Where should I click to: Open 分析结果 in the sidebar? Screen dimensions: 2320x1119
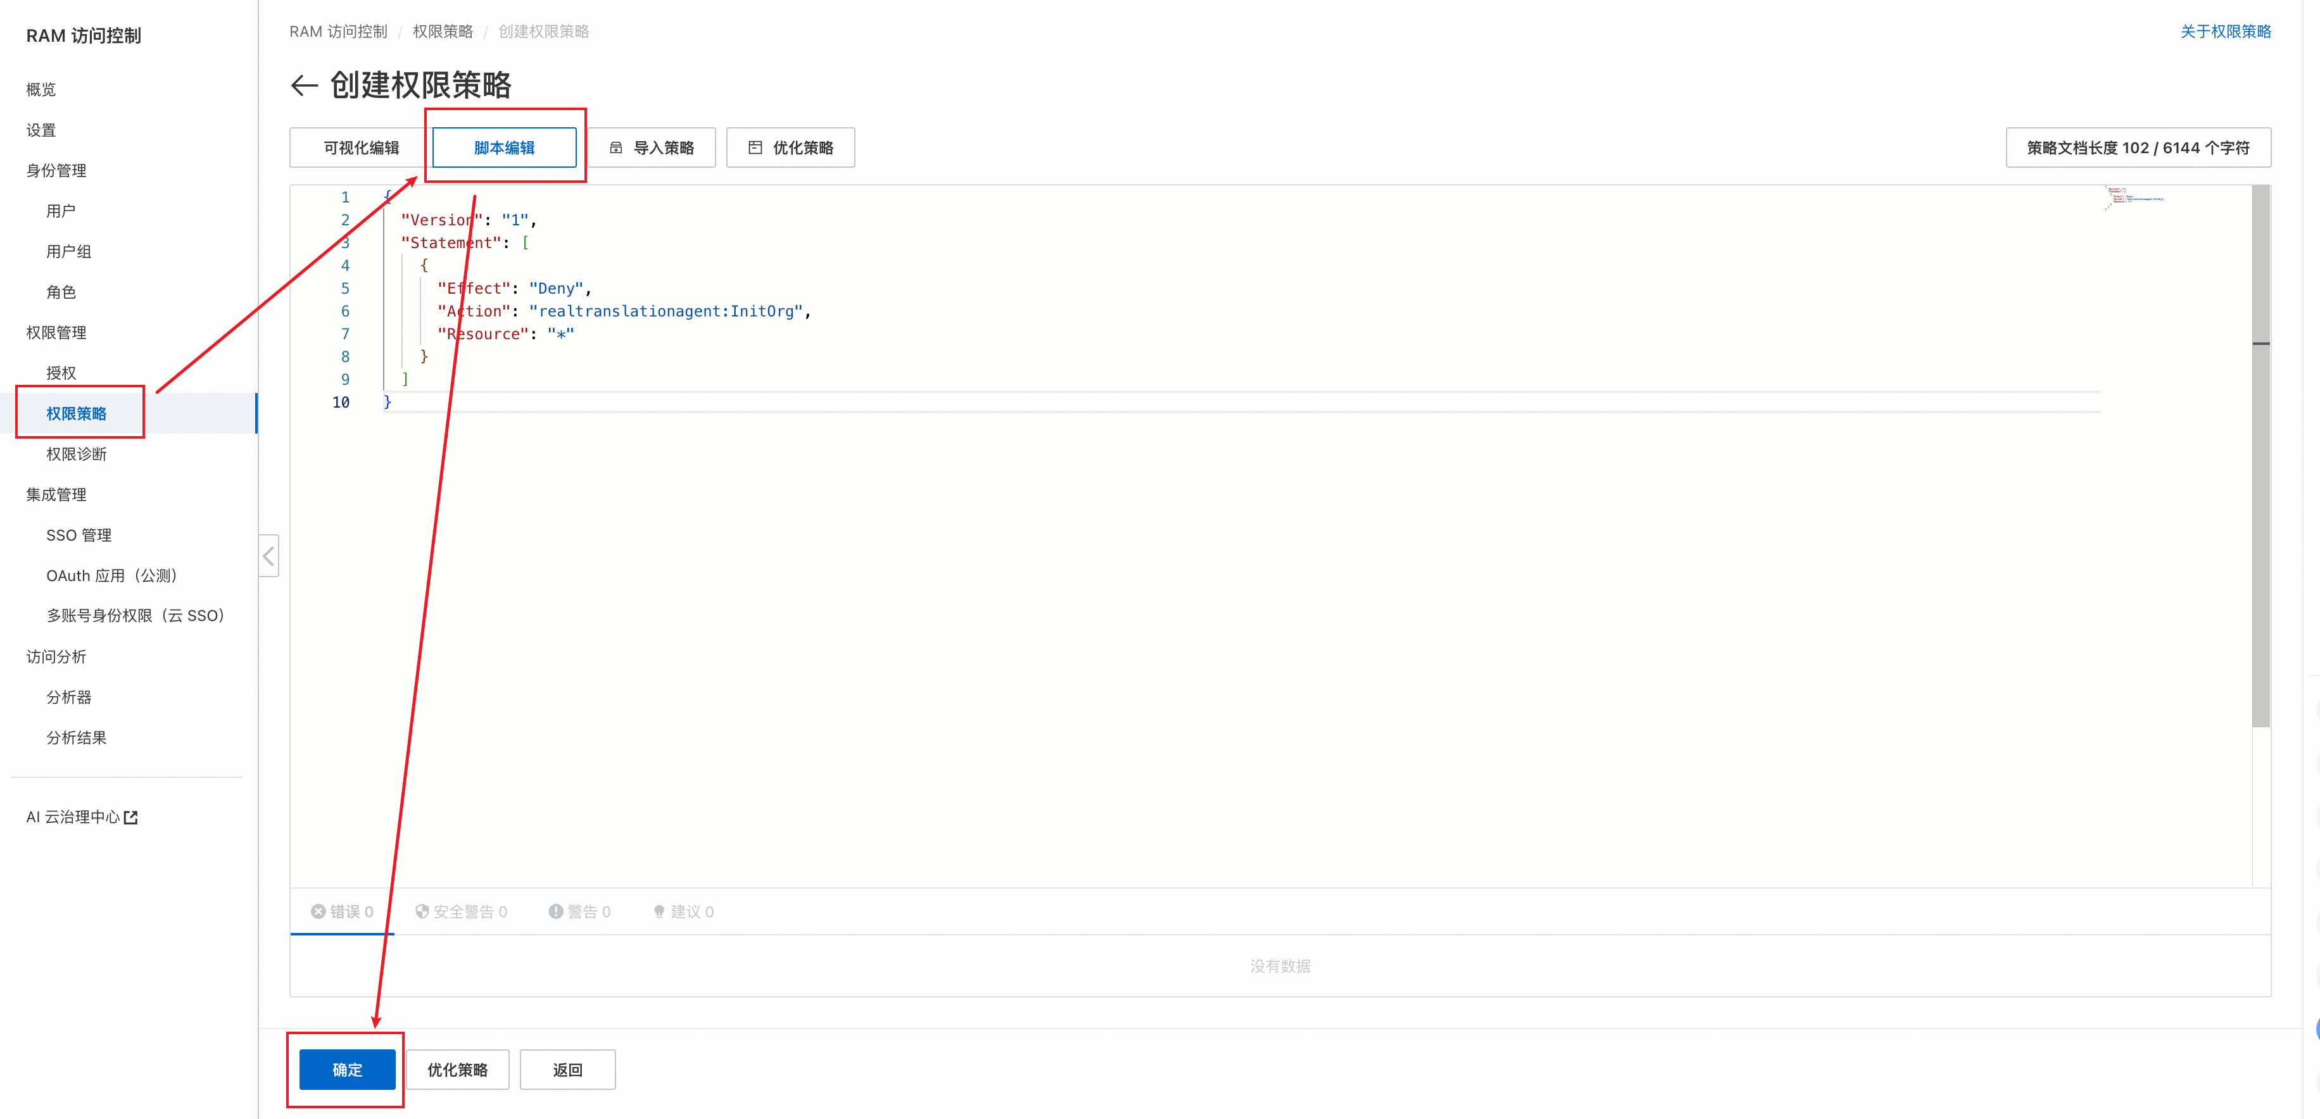click(77, 737)
